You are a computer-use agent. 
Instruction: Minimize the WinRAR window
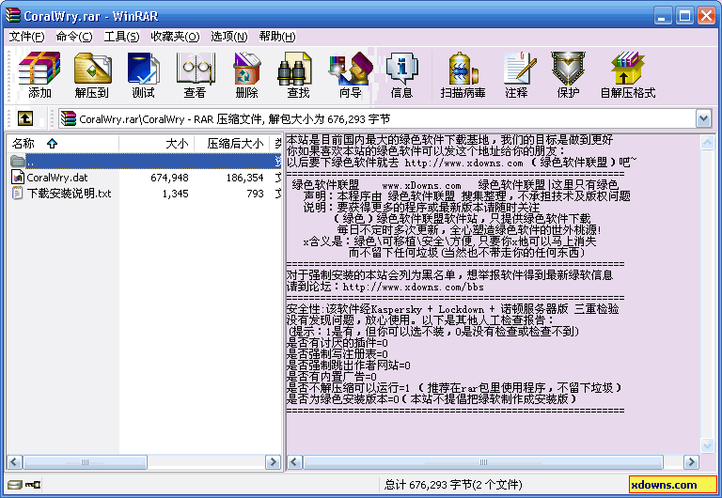[662, 16]
